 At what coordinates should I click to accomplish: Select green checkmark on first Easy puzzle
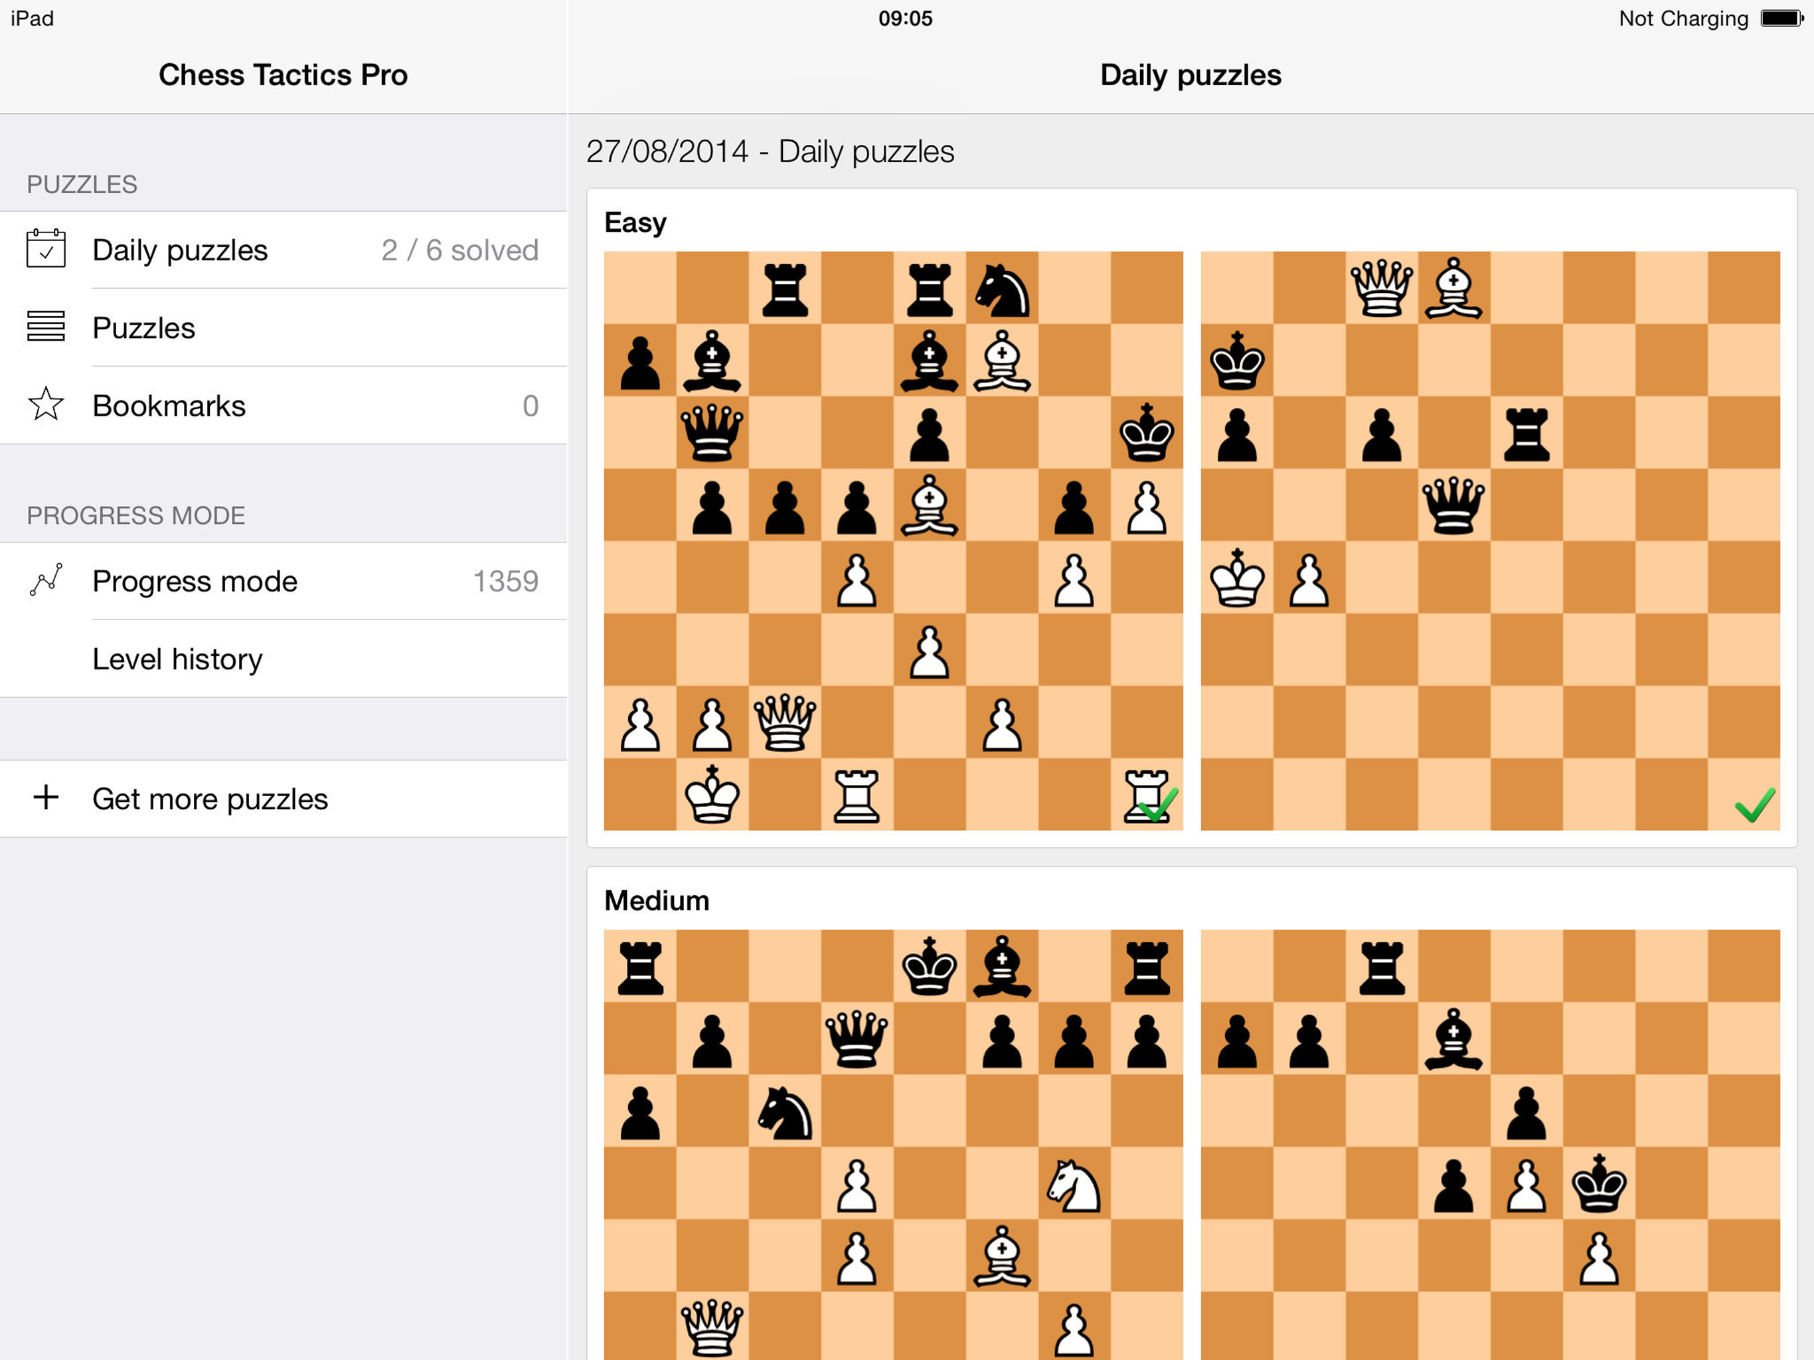click(1157, 805)
